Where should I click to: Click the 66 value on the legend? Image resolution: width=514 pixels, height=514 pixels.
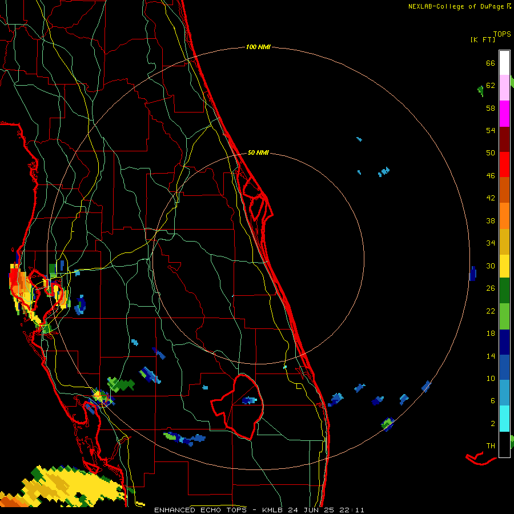tap(491, 63)
